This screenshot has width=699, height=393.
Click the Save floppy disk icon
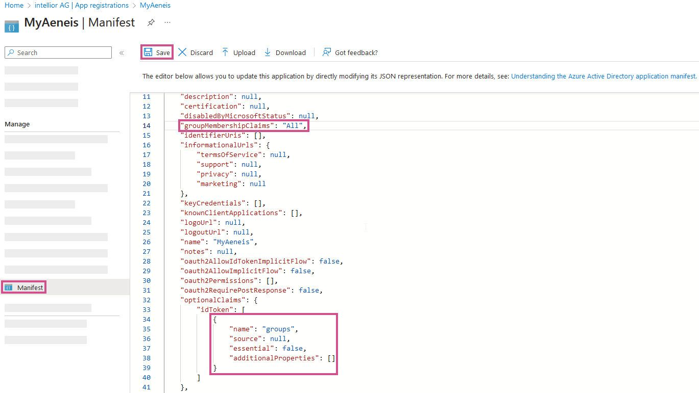click(x=148, y=53)
